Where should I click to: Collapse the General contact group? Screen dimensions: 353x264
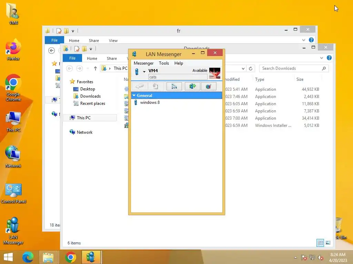134,96
